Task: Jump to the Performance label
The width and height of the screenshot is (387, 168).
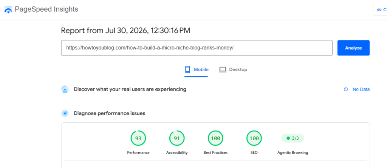Action: click(x=138, y=153)
